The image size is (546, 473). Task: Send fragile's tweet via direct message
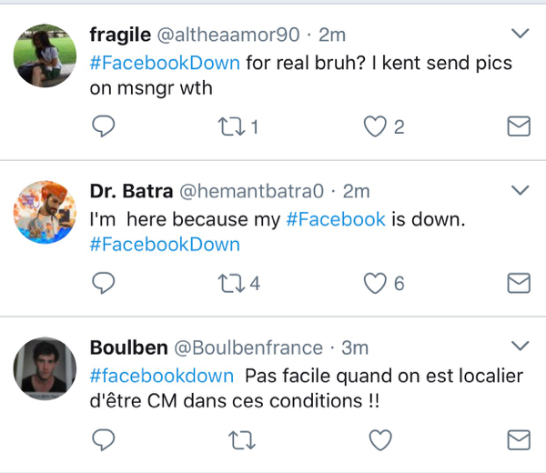(518, 126)
